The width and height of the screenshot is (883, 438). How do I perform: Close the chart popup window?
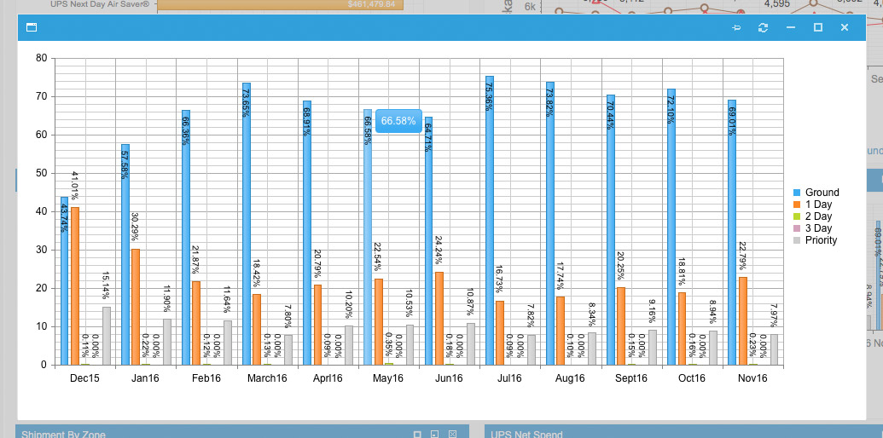pyautogui.click(x=845, y=28)
